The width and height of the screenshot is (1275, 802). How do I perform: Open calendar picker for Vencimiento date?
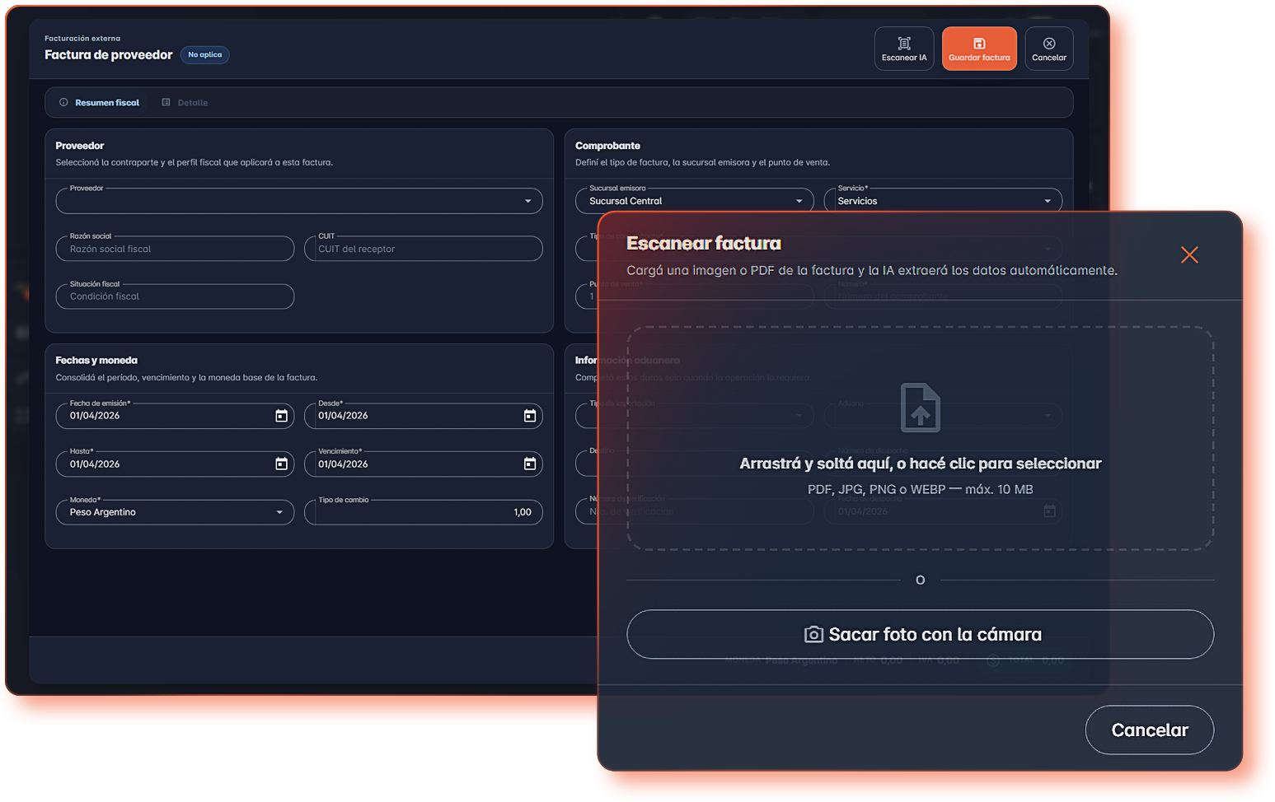[x=530, y=464]
